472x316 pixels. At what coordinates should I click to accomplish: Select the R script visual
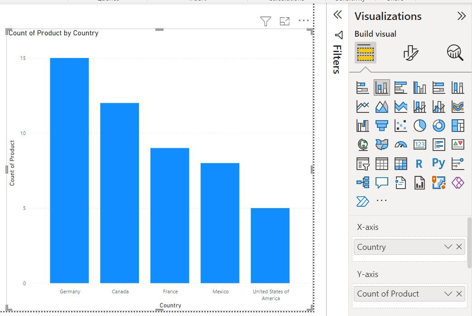(419, 163)
